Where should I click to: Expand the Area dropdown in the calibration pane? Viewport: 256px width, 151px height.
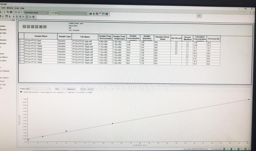pos(64,89)
